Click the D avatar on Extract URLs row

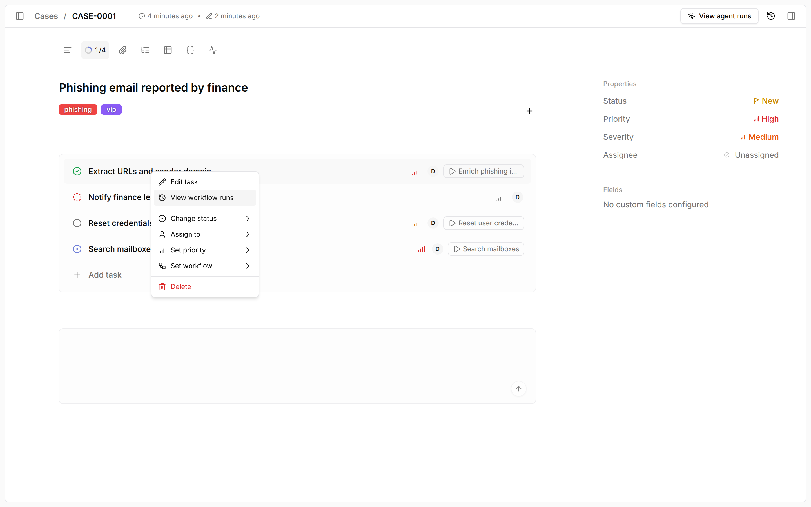click(x=433, y=171)
